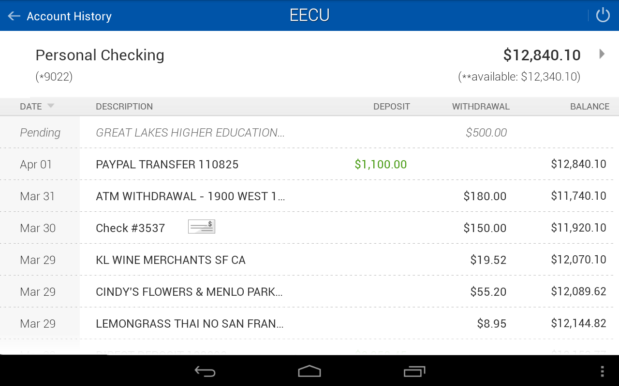Open the check image icon for Check #3537
This screenshot has height=386, width=619.
coord(201,227)
